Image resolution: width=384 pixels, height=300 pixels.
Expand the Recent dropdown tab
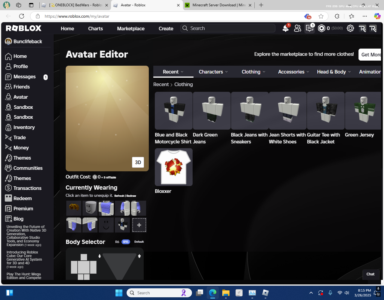[x=173, y=72]
